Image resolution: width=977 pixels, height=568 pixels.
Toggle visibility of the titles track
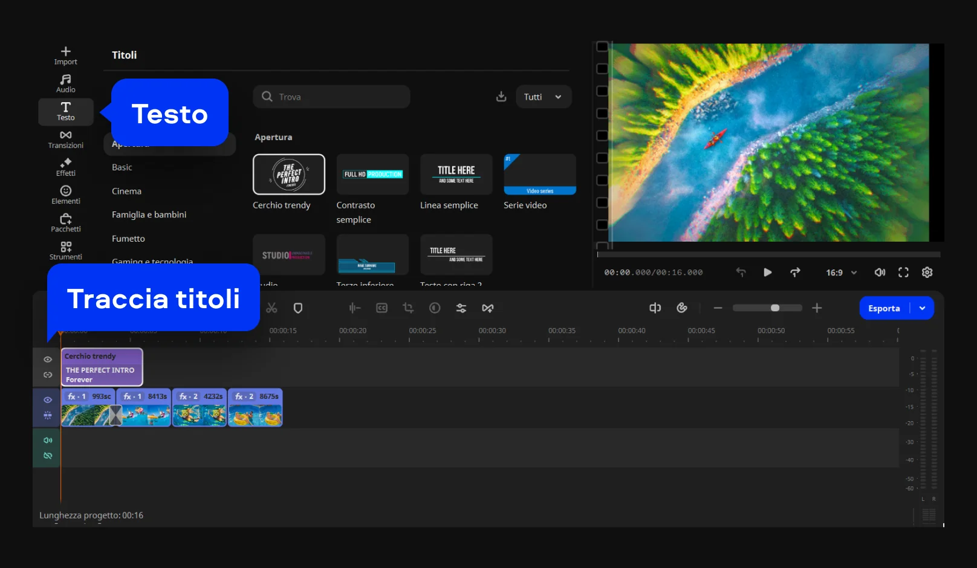coord(48,360)
